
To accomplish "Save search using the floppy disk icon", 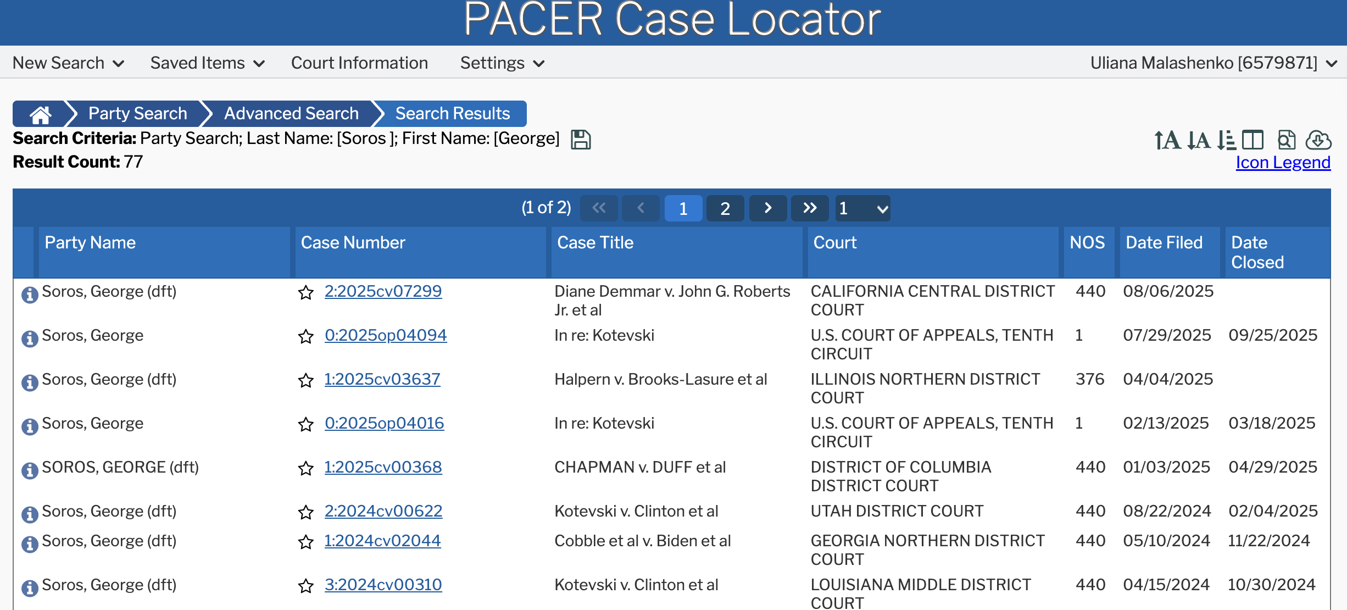I will point(581,140).
